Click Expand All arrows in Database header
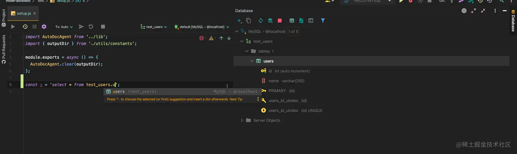517x154 pixels. pyautogui.click(x=474, y=11)
